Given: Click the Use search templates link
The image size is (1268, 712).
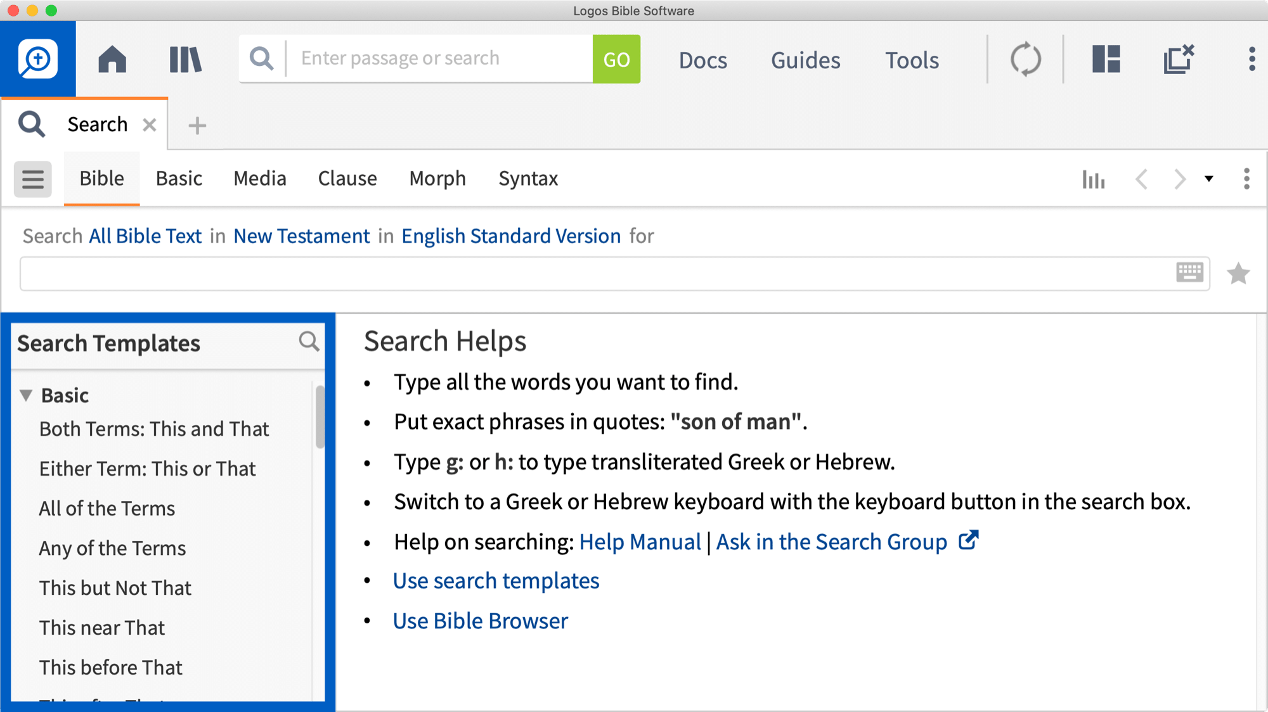Looking at the screenshot, I should pyautogui.click(x=496, y=580).
